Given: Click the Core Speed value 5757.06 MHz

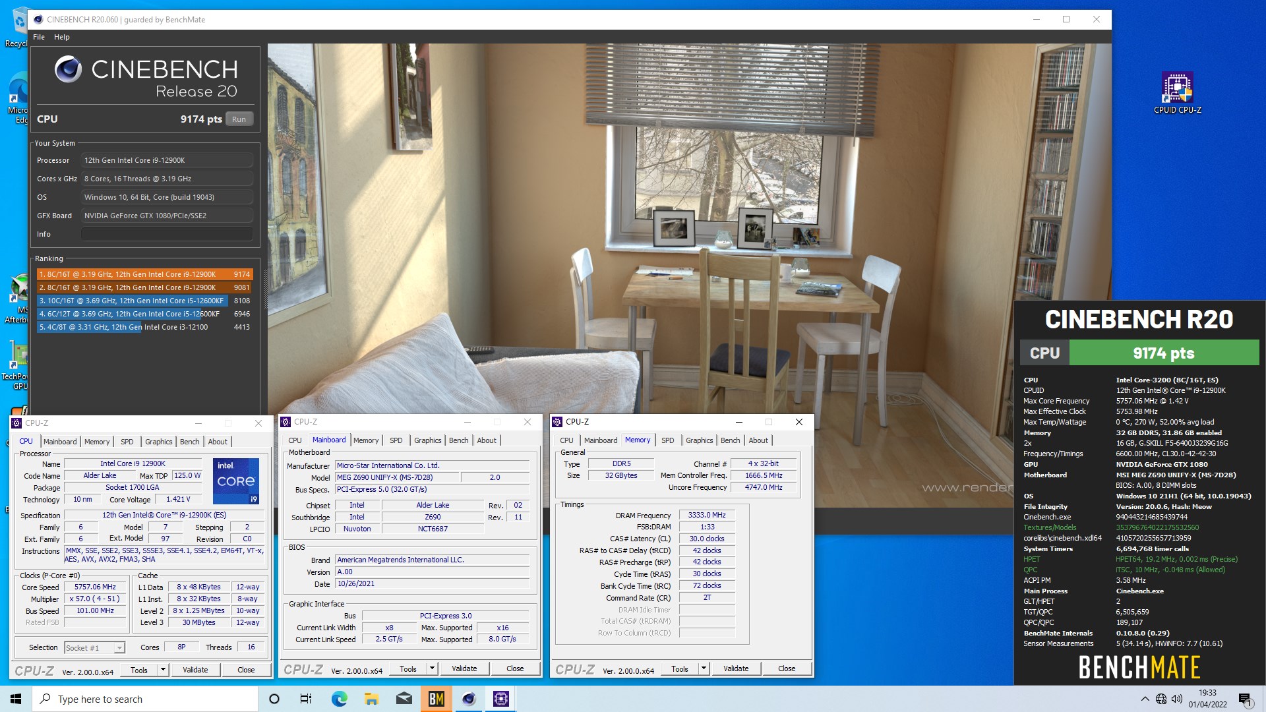Looking at the screenshot, I should point(96,587).
